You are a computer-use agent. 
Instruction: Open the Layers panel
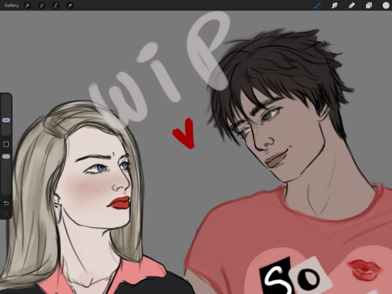pyautogui.click(x=369, y=5)
